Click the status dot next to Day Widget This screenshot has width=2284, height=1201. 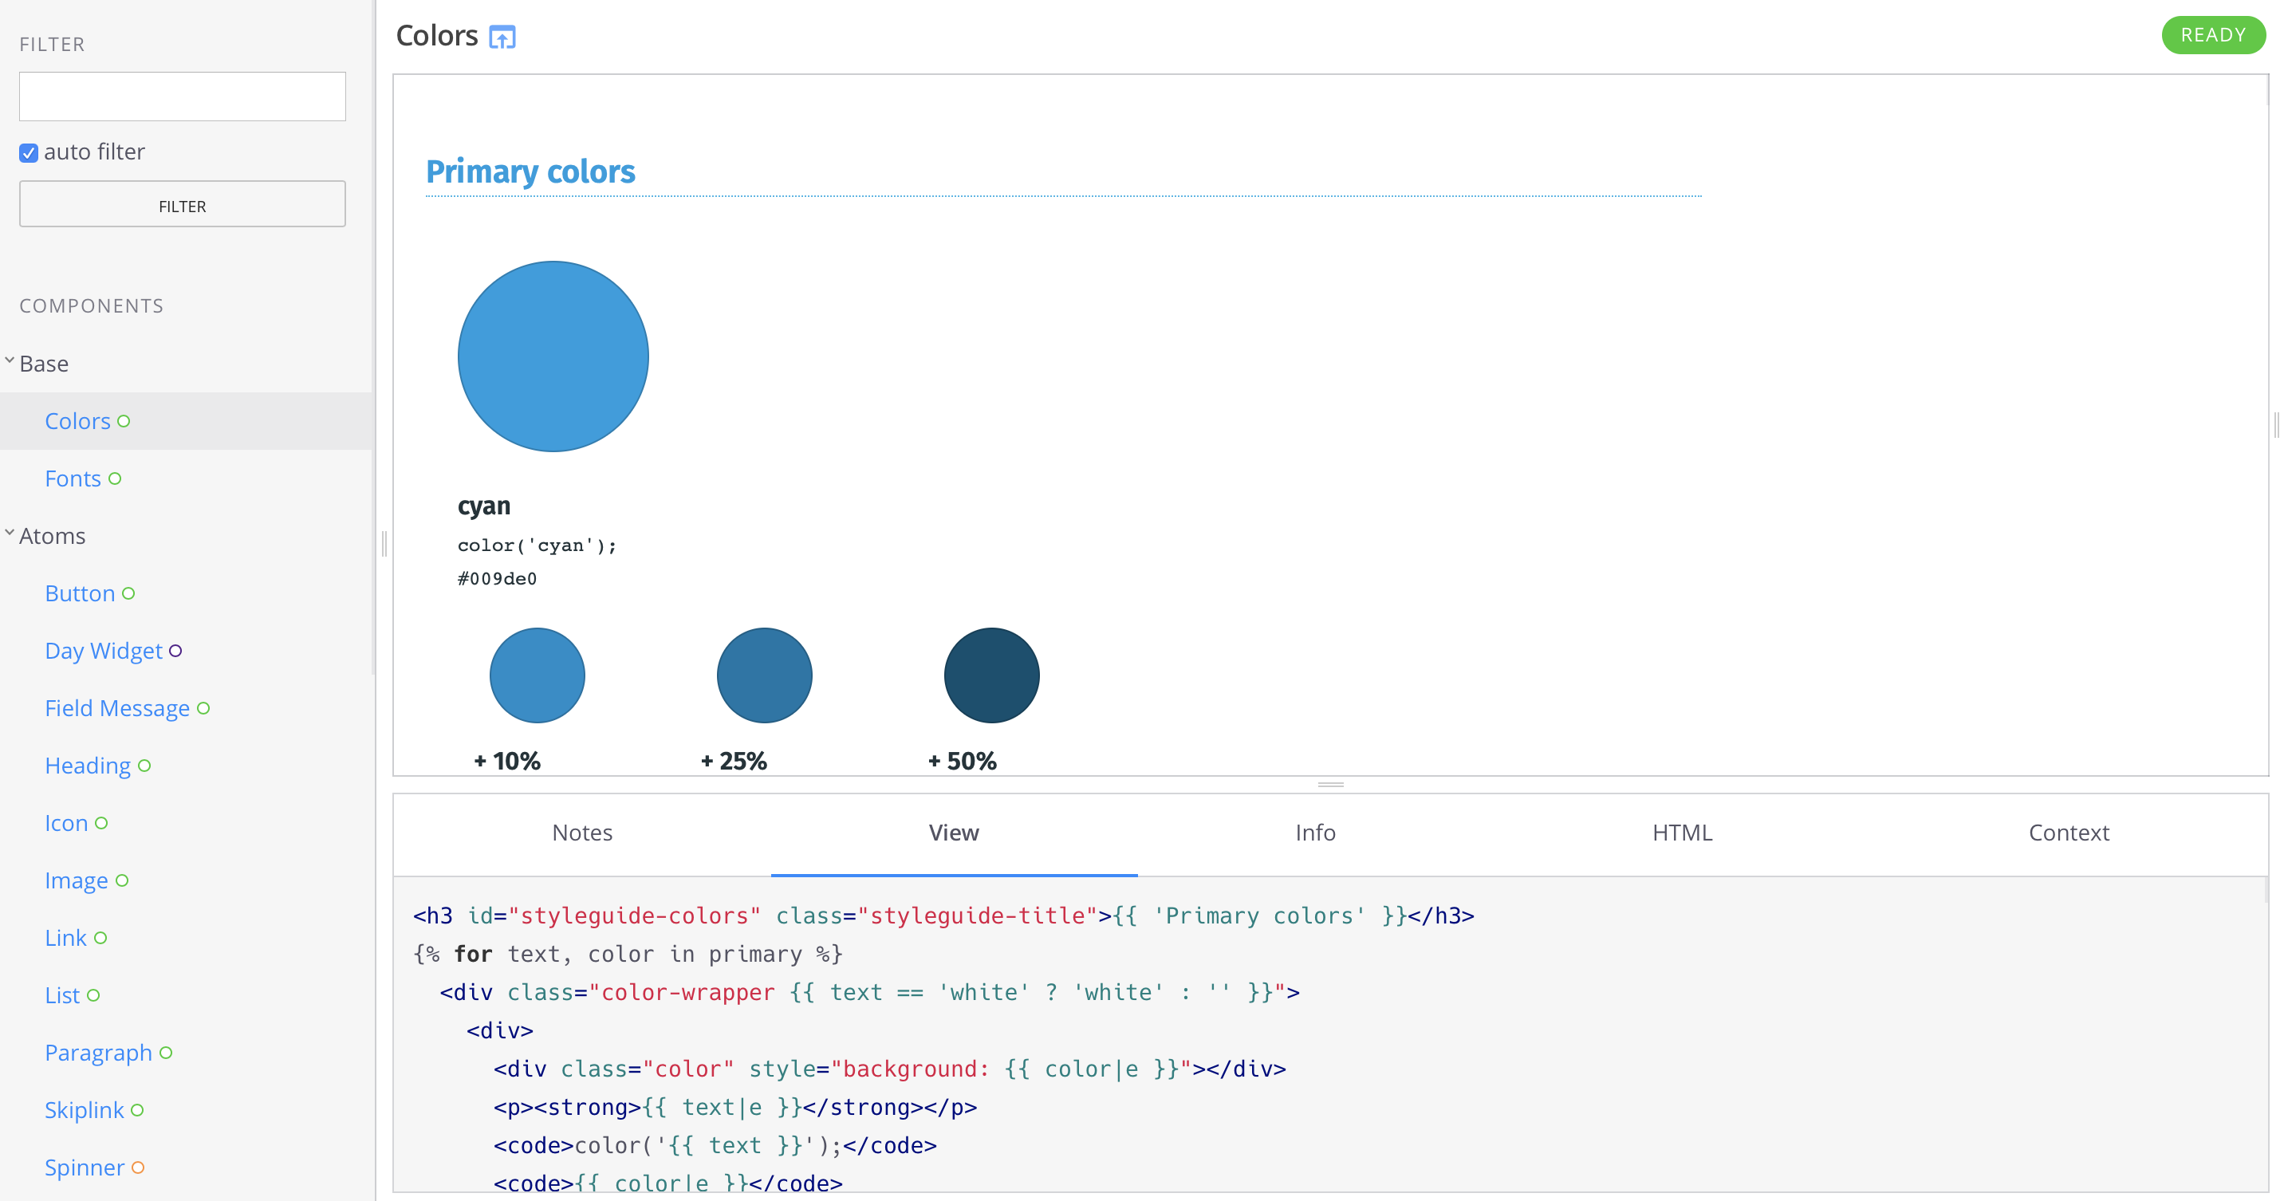pyautogui.click(x=175, y=652)
